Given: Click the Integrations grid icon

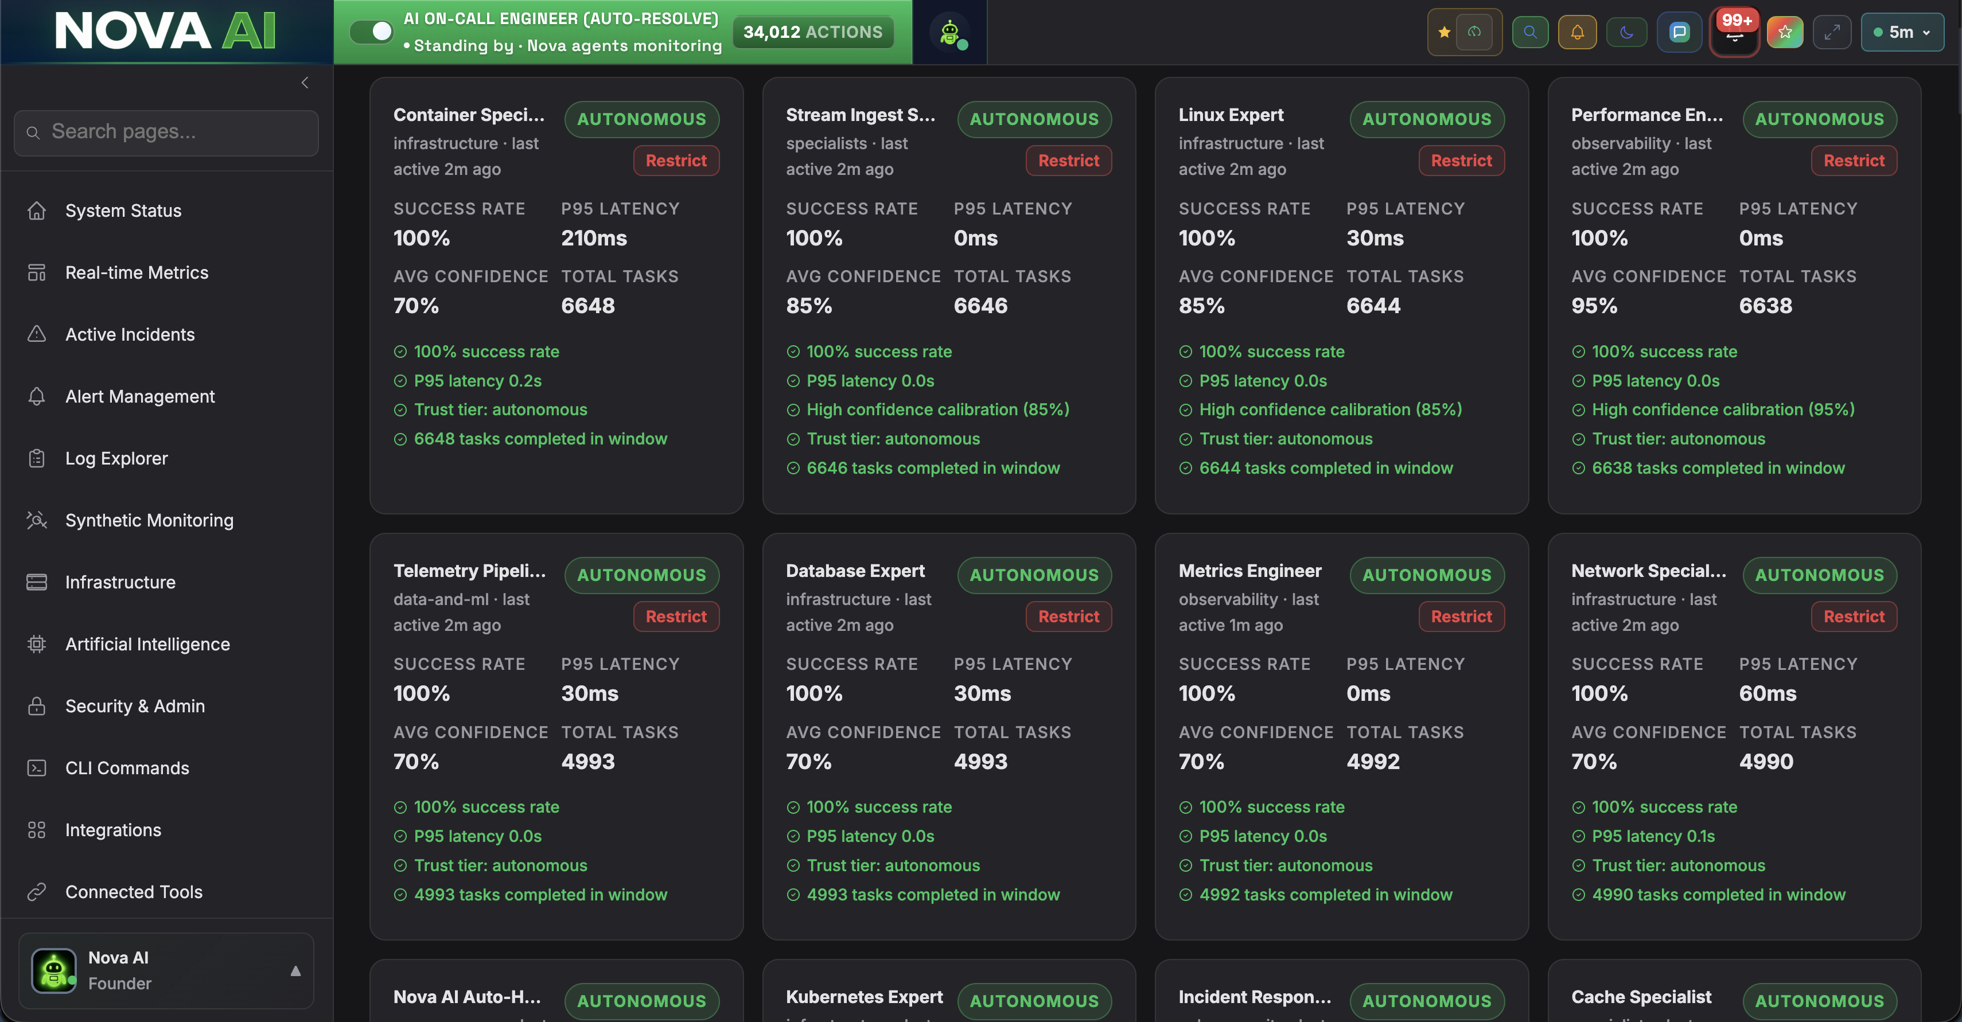Looking at the screenshot, I should (x=37, y=830).
